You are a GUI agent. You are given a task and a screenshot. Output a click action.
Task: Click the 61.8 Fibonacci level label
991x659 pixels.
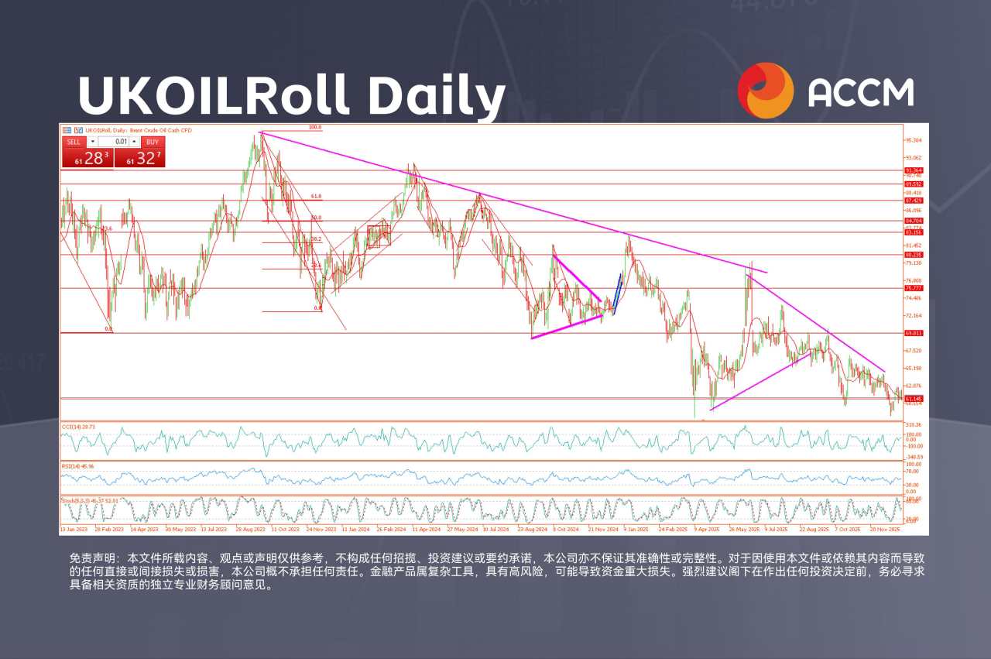pos(316,197)
